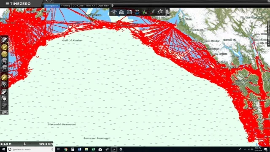Open the 3D Cube workspace tab
This screenshot has height=152, width=270.
[x=78, y=5]
